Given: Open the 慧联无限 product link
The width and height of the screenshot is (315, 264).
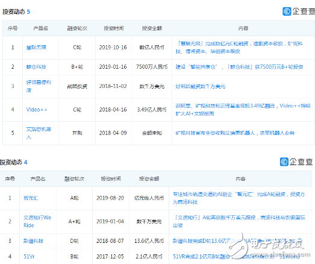Looking at the screenshot, I should point(36,48).
